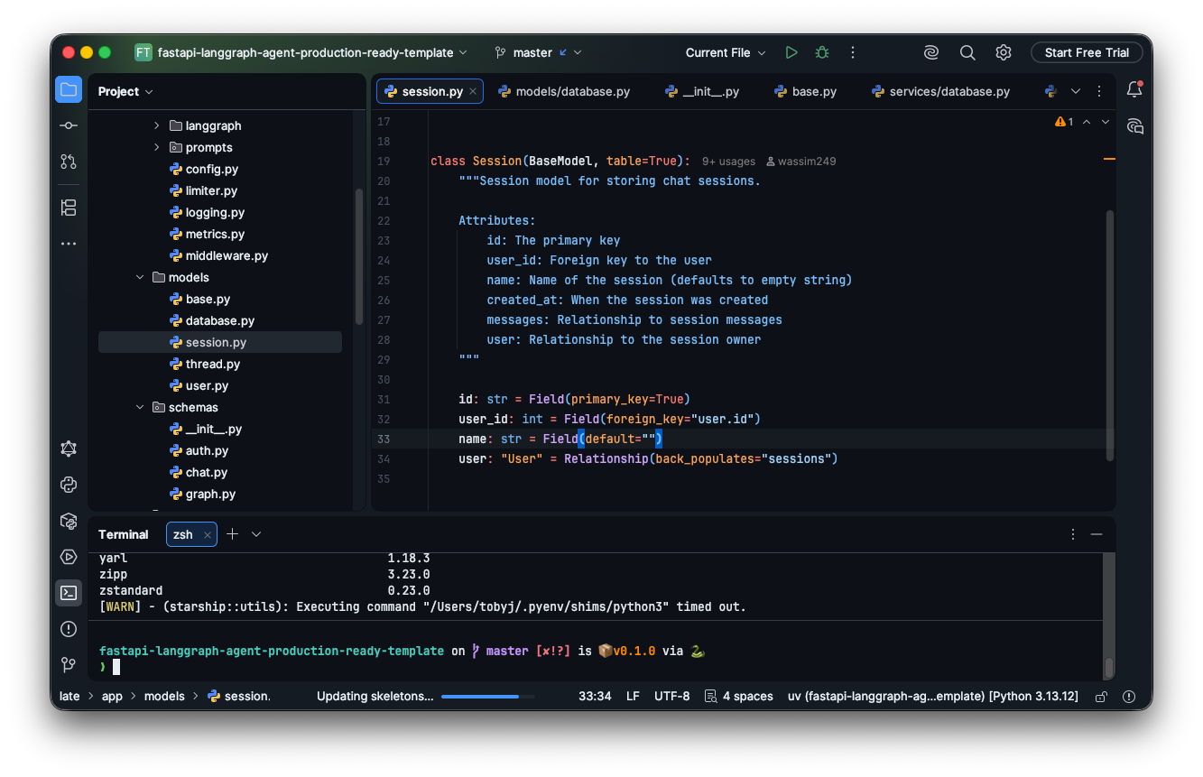Open the AI assistant swirl icon
The width and height of the screenshot is (1203, 777).
pos(931,52)
